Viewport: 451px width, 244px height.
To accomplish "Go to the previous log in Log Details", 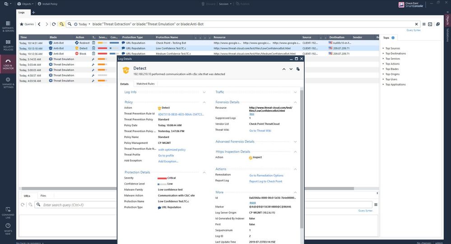I will [x=284, y=69].
